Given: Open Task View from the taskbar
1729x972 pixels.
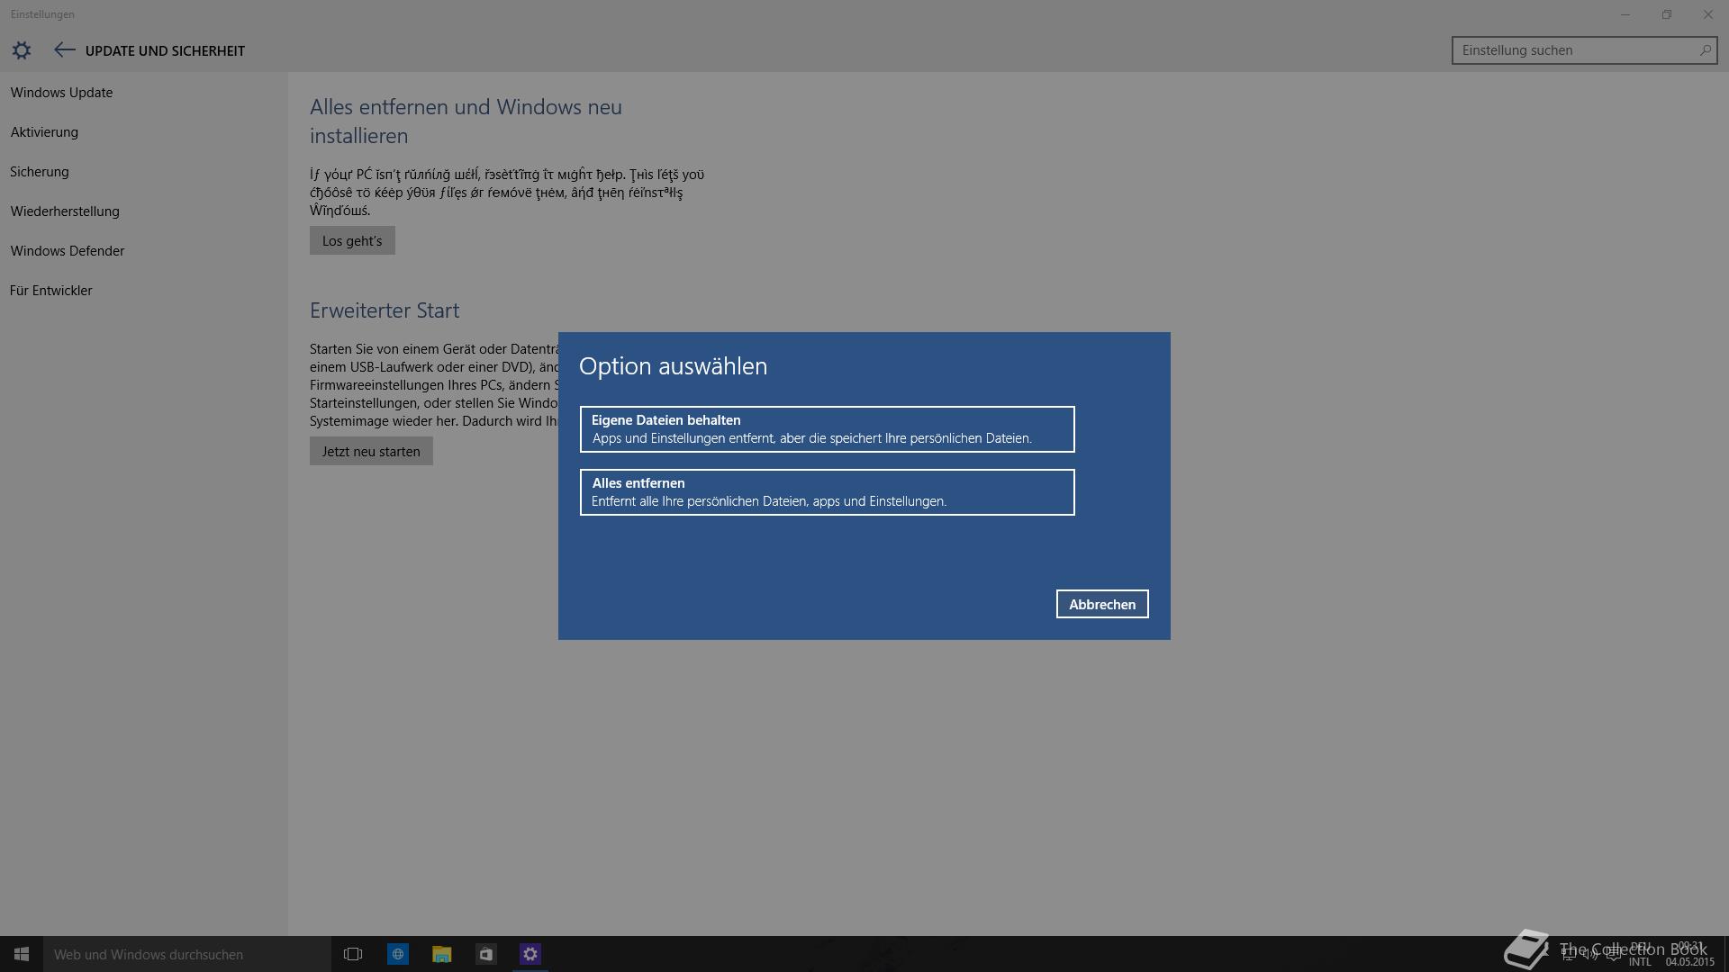Looking at the screenshot, I should (x=353, y=954).
